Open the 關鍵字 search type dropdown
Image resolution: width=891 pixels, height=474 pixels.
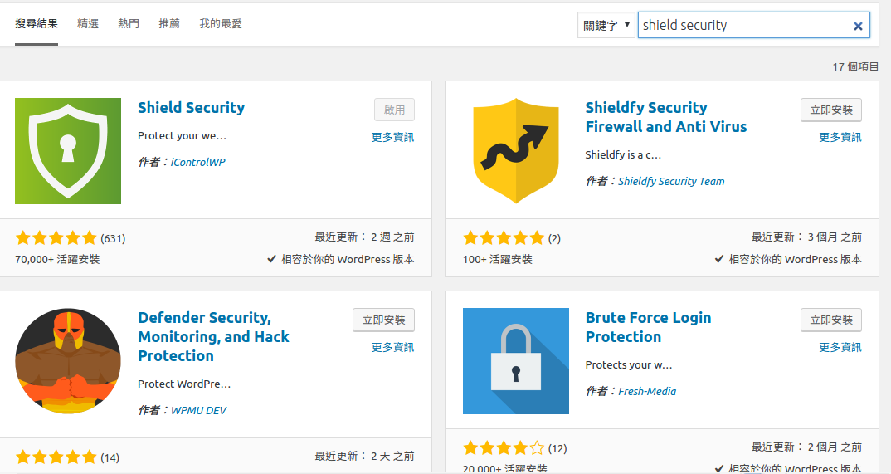pos(606,25)
